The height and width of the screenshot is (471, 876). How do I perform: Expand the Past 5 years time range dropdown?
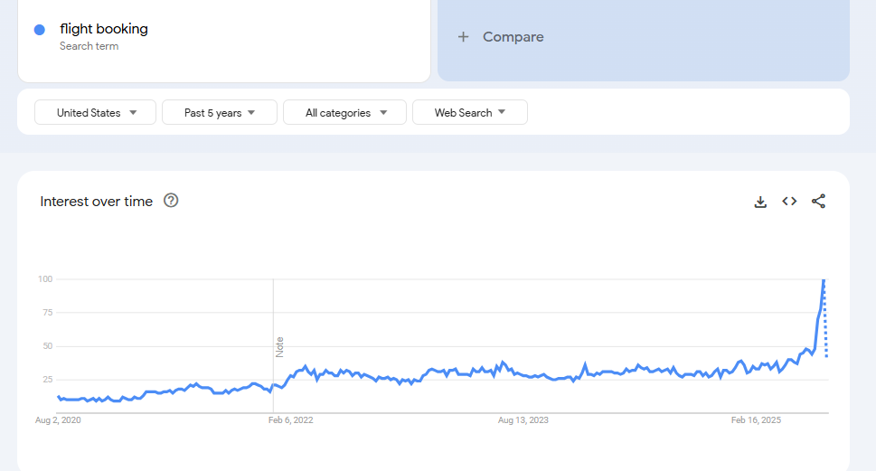click(x=220, y=112)
